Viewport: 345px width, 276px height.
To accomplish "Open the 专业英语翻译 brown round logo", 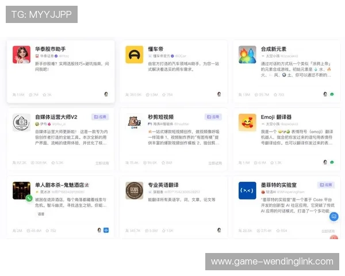I will point(134,190).
